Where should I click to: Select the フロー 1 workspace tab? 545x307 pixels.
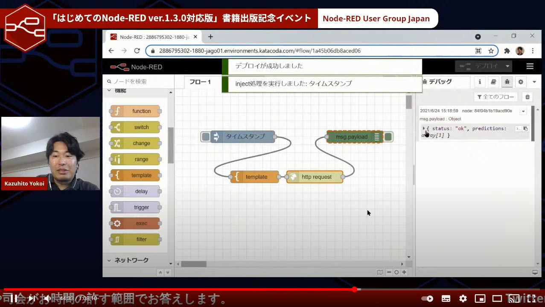[201, 82]
